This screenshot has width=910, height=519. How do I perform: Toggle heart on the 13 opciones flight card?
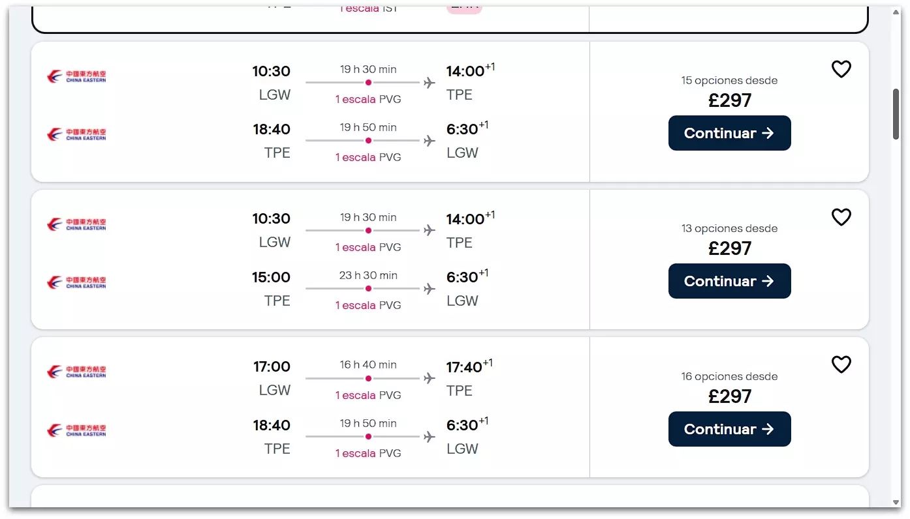(x=841, y=217)
